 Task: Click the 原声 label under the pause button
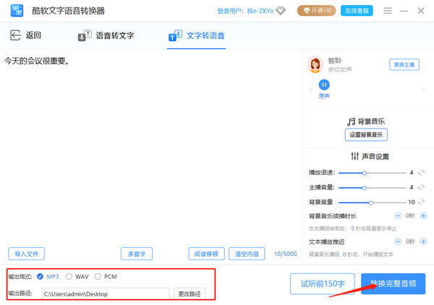tap(324, 96)
